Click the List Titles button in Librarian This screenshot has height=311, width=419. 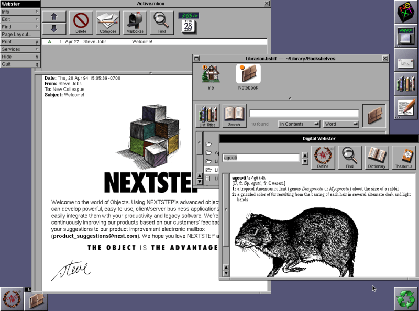coord(207,115)
